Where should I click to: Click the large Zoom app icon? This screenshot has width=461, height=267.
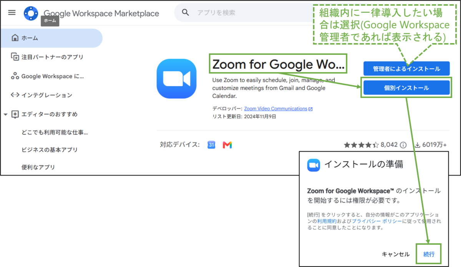[176, 79]
